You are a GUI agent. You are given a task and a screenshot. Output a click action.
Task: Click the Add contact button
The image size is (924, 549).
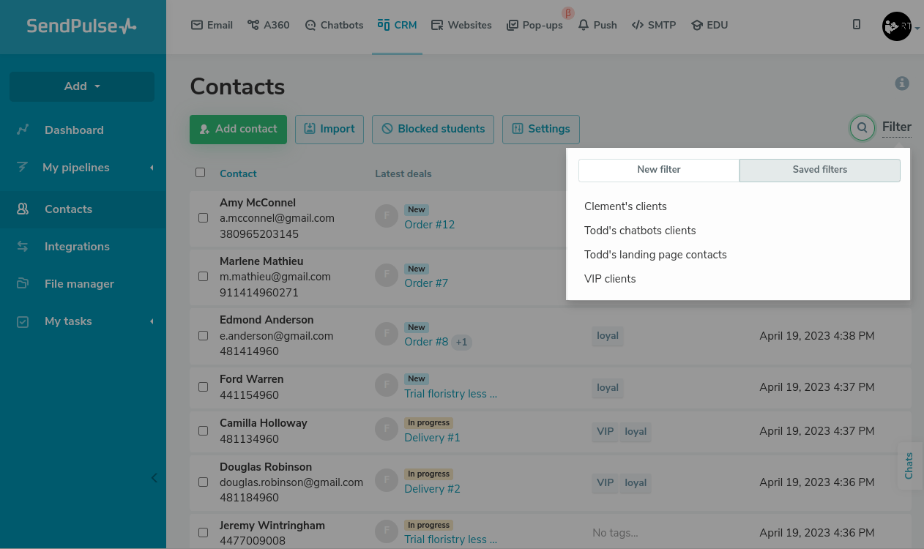(238, 129)
